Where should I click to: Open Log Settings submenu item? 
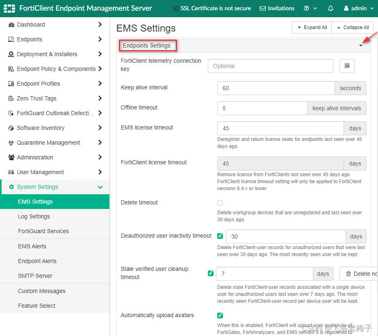(x=55, y=216)
